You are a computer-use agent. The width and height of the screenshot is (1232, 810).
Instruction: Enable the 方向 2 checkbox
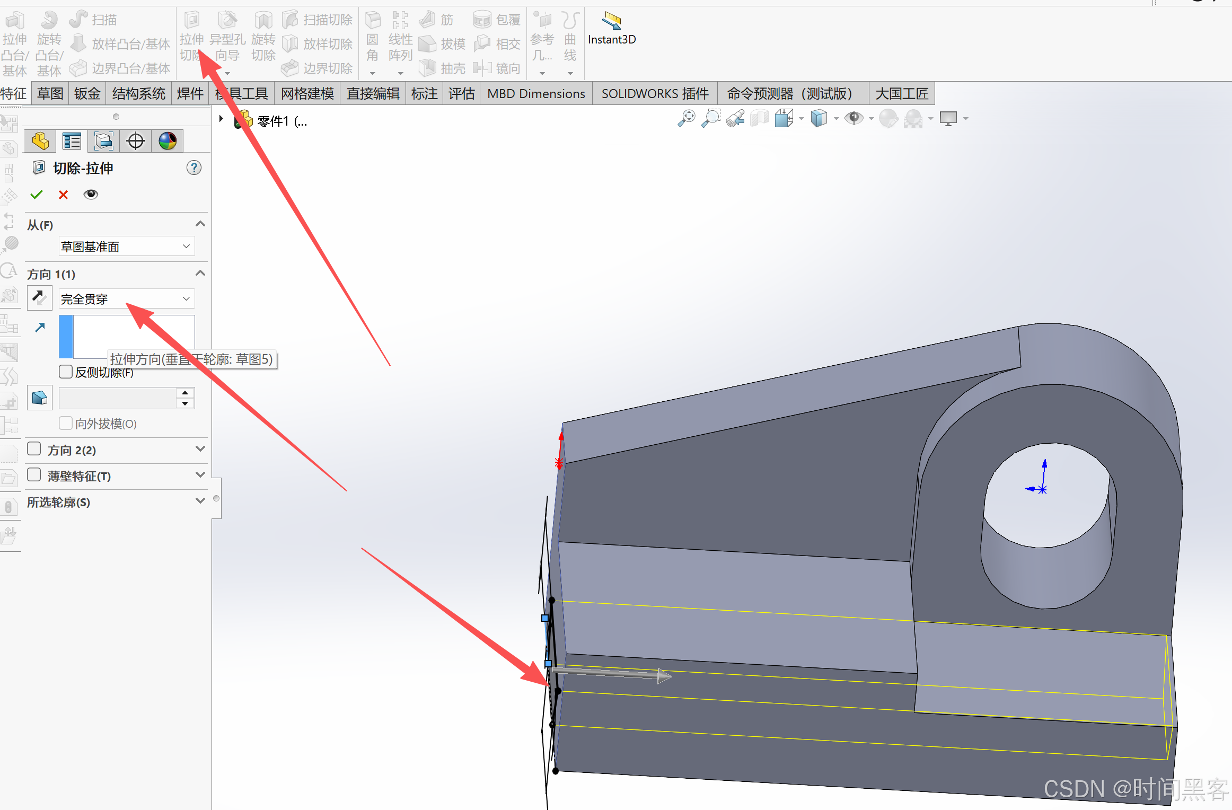click(34, 449)
